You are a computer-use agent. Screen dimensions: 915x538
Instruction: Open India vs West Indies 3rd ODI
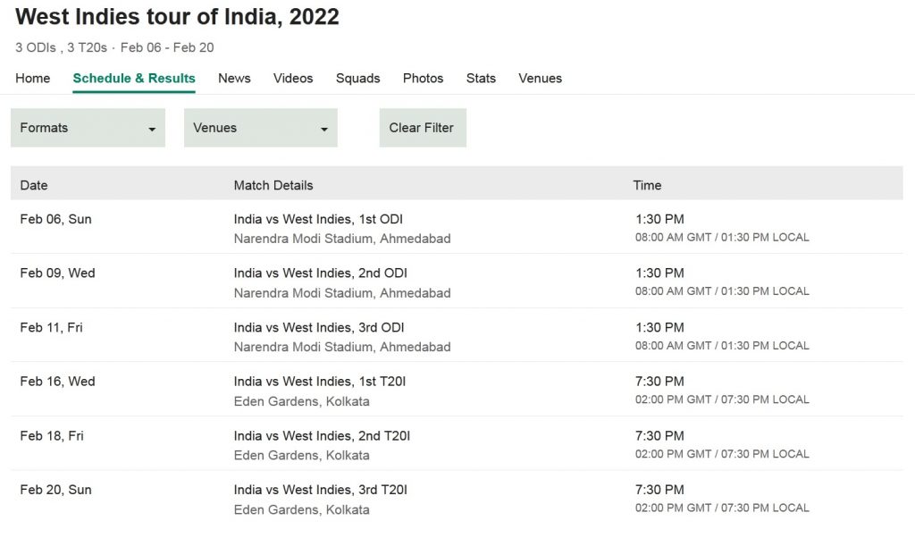(319, 327)
